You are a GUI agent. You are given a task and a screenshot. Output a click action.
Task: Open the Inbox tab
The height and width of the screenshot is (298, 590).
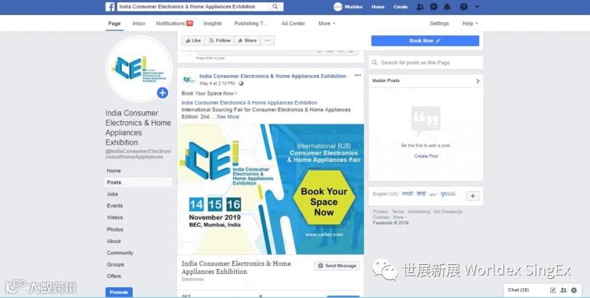coord(139,23)
